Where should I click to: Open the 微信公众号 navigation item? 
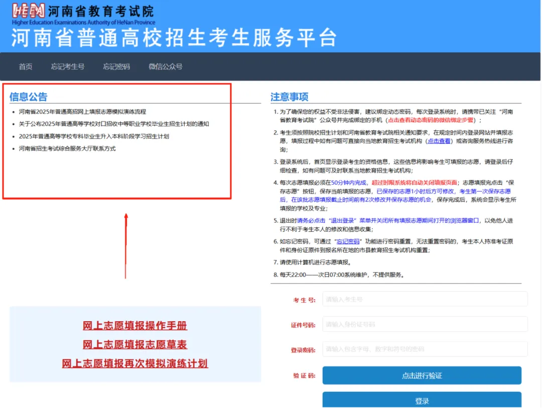(x=166, y=66)
